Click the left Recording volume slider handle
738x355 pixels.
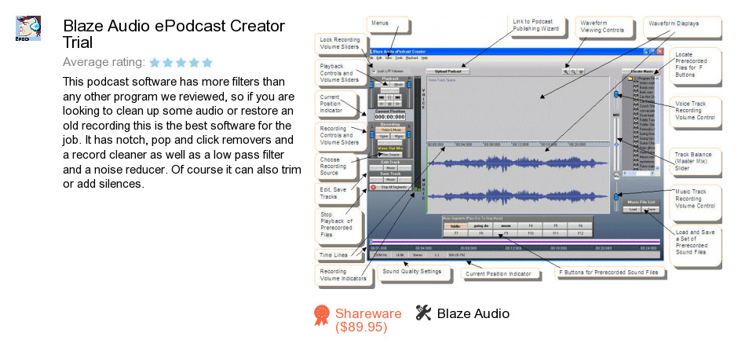click(372, 134)
